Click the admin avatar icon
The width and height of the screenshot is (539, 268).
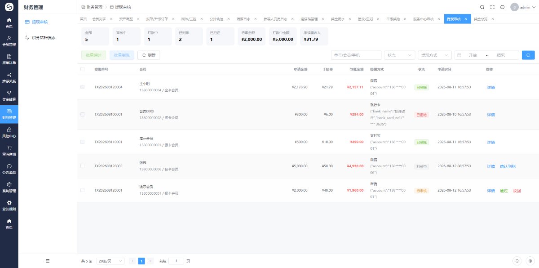pos(514,7)
